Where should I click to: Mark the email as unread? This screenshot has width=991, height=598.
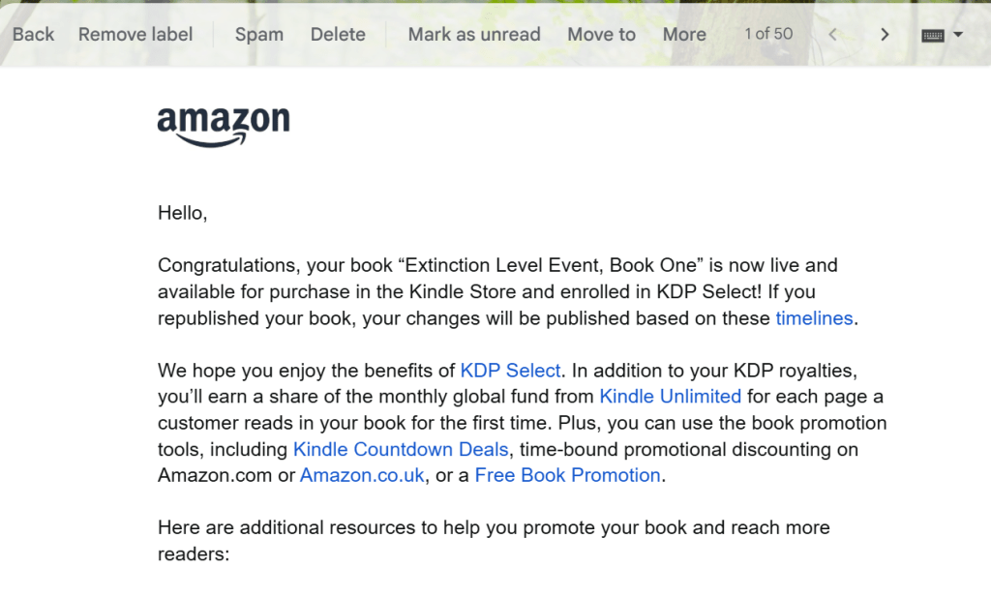[x=474, y=35]
